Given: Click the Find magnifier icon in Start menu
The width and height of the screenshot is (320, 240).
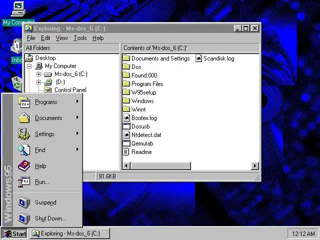Looking at the screenshot, I should pyautogui.click(x=24, y=150).
